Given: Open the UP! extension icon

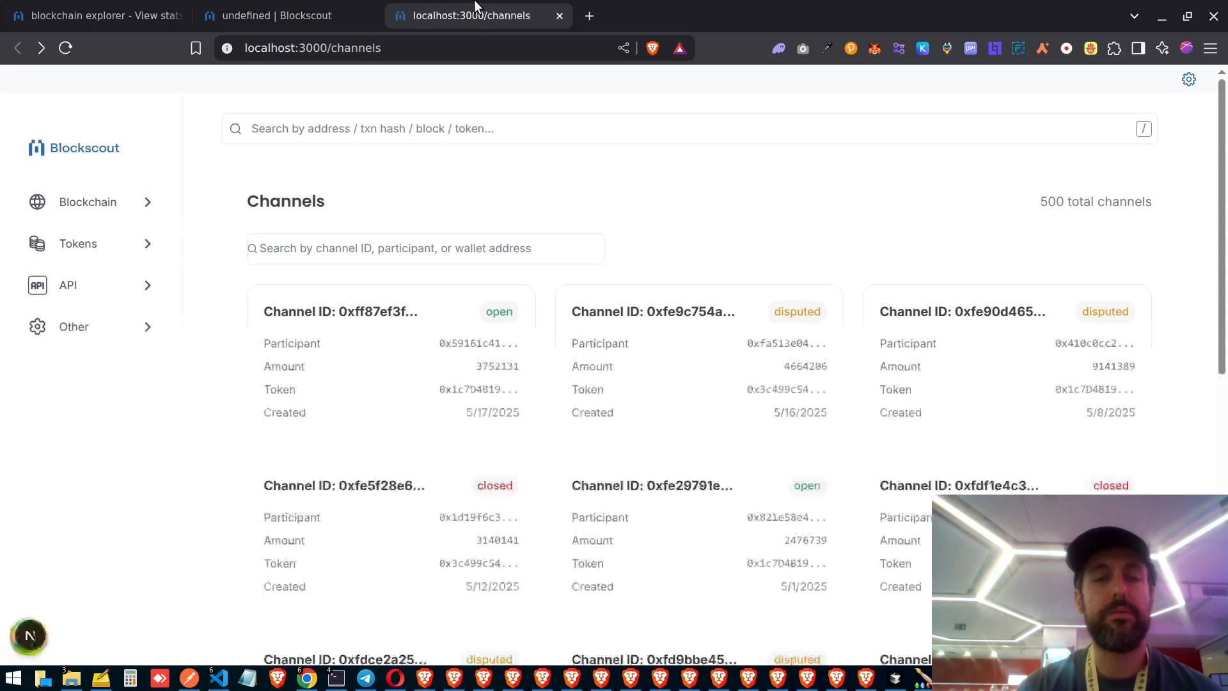Looking at the screenshot, I should [970, 48].
